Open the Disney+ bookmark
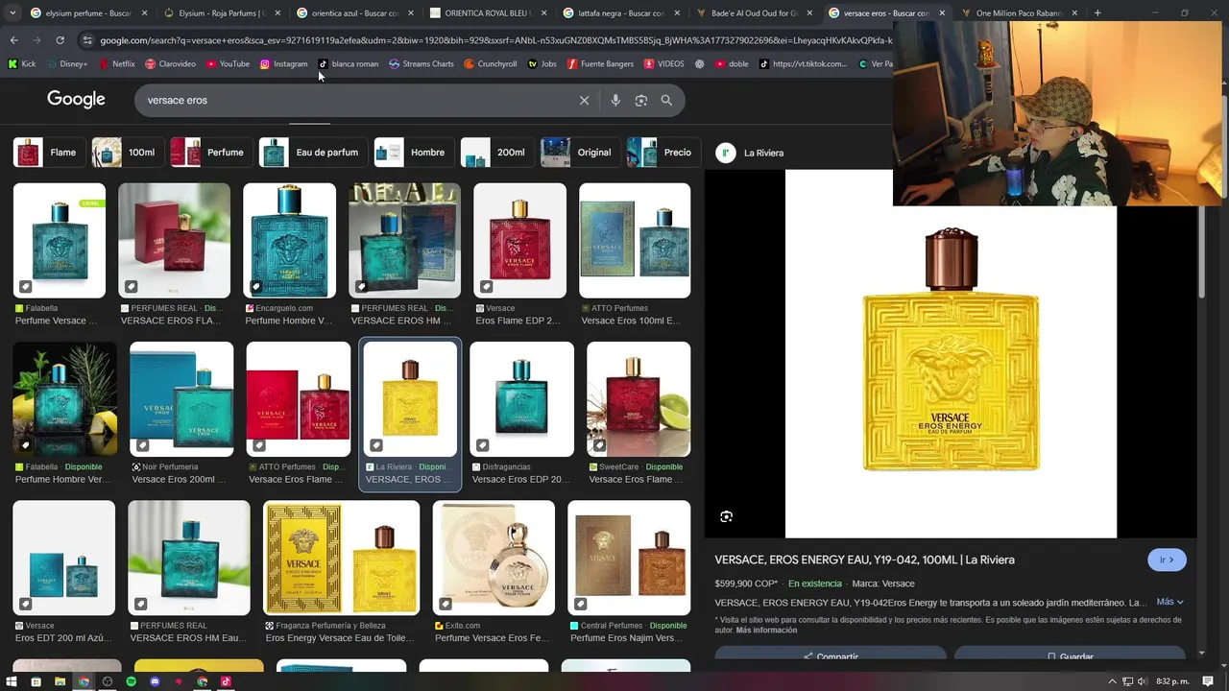1229x691 pixels. tap(65, 64)
